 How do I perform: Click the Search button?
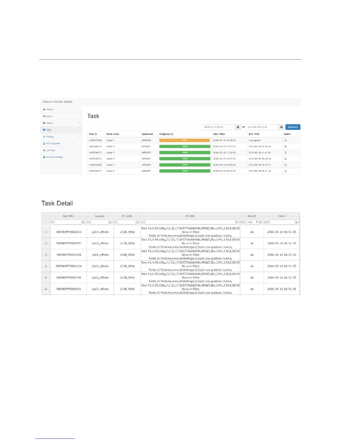(293, 127)
